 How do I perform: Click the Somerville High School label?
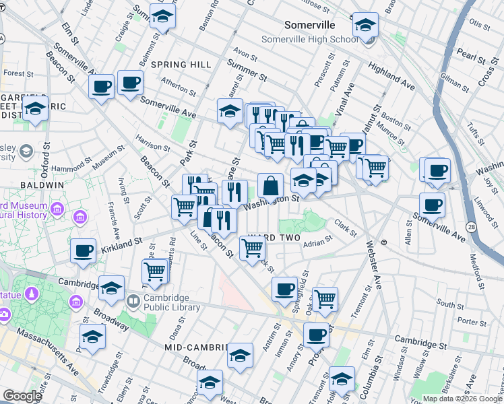tap(309, 40)
